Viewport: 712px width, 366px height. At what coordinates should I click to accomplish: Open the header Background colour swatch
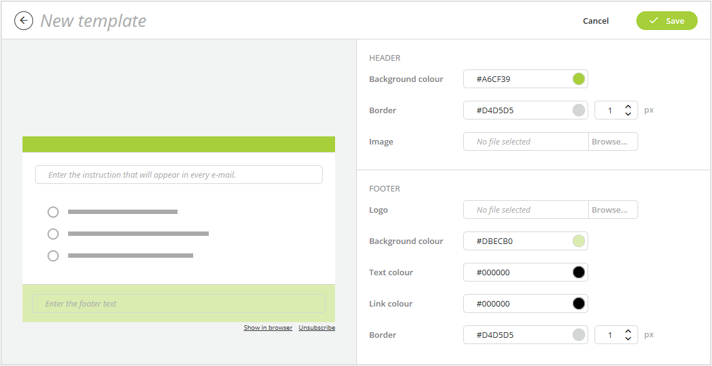pos(578,78)
